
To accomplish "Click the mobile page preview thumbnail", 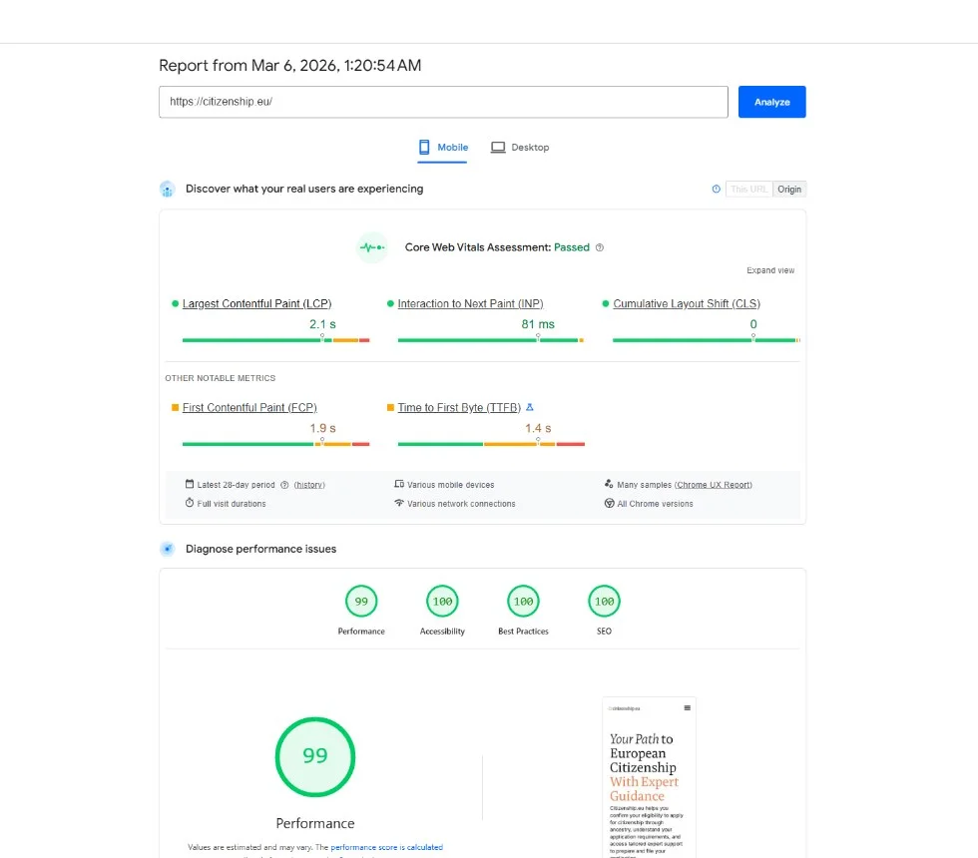I will pyautogui.click(x=649, y=778).
